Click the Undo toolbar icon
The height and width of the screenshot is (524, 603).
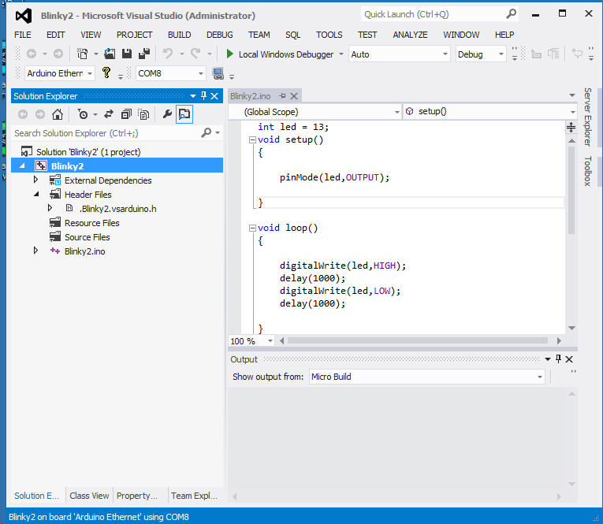tap(168, 54)
